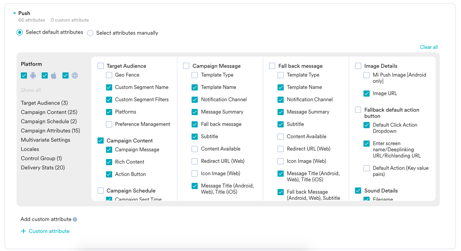Collapse the Push section caret

tap(15, 13)
